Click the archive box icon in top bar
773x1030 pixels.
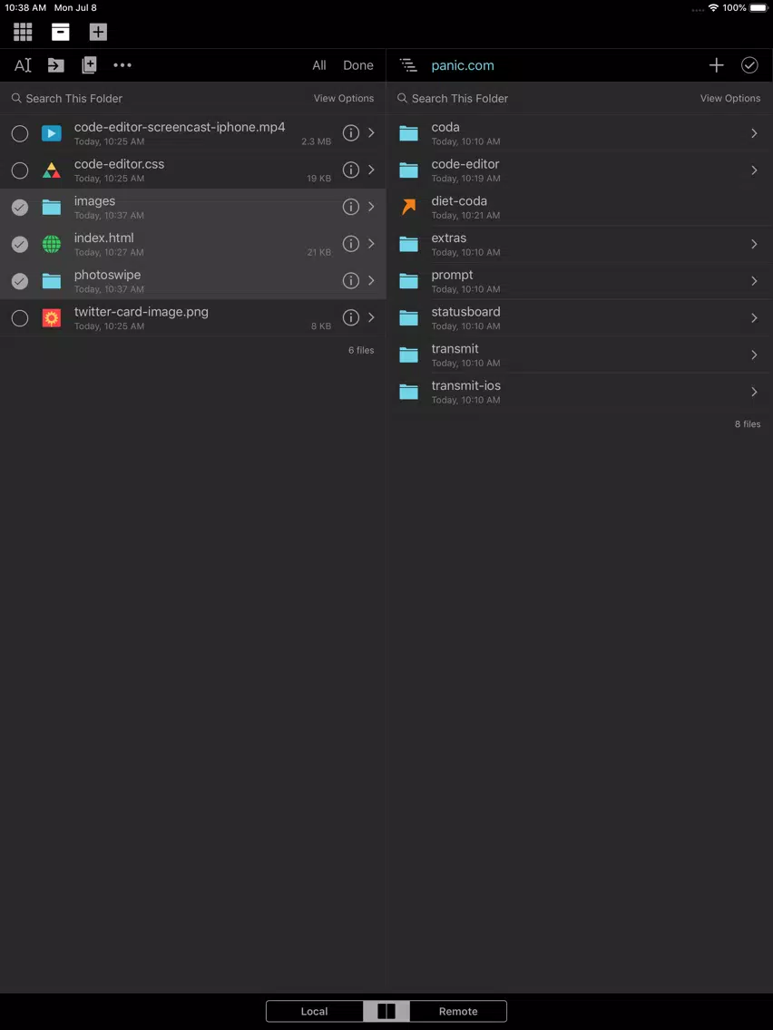[61, 32]
